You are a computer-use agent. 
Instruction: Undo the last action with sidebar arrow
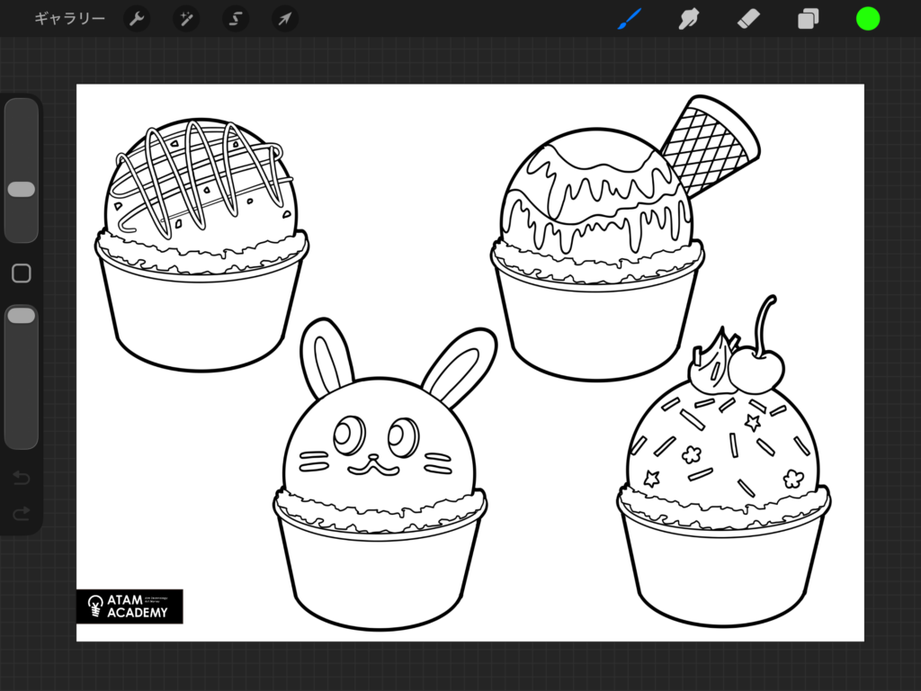[22, 478]
